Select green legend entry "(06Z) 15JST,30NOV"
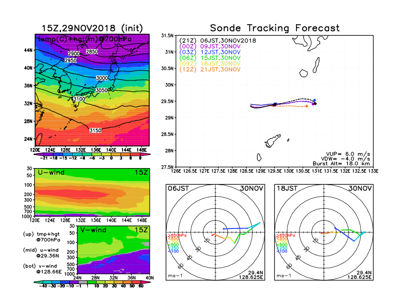This screenshot has width=398, height=308. click(210, 58)
